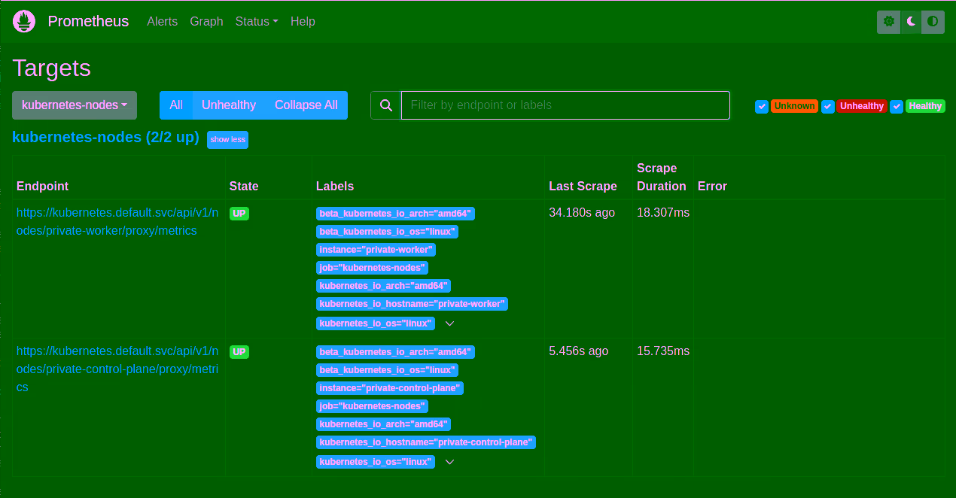
Task: Open the kubernetes-nodes scrape pool dropdown
Action: click(74, 105)
